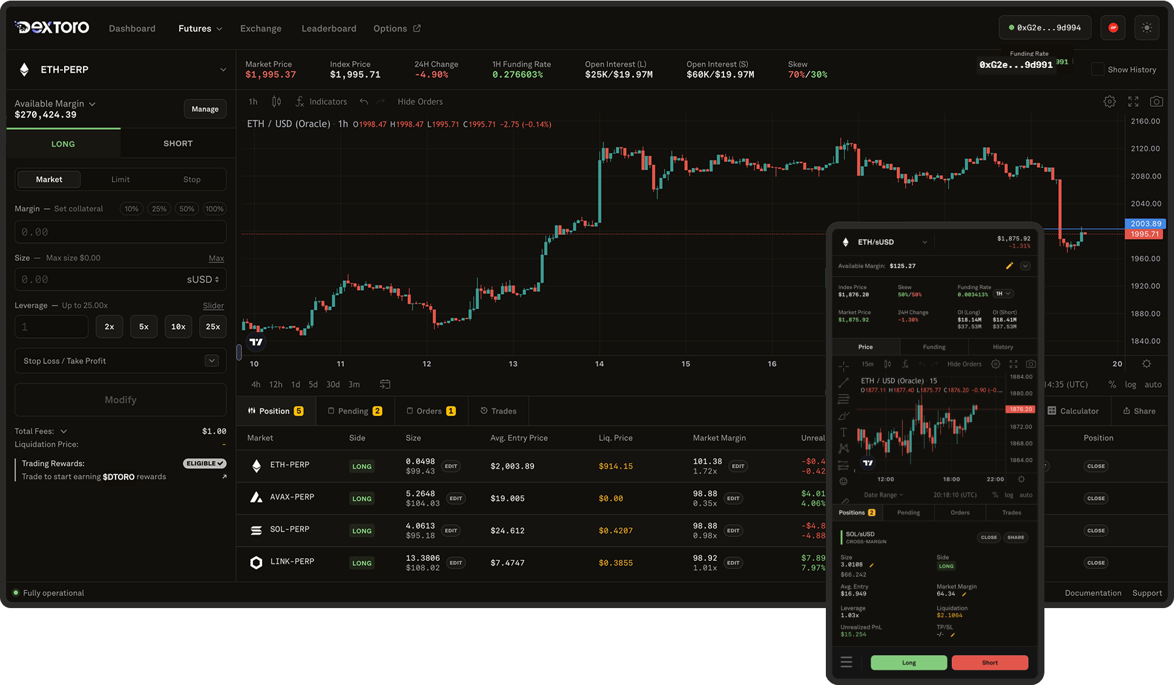Screen dimensions: 1174x685
Task: Open the position Calculator
Action: tap(1073, 411)
